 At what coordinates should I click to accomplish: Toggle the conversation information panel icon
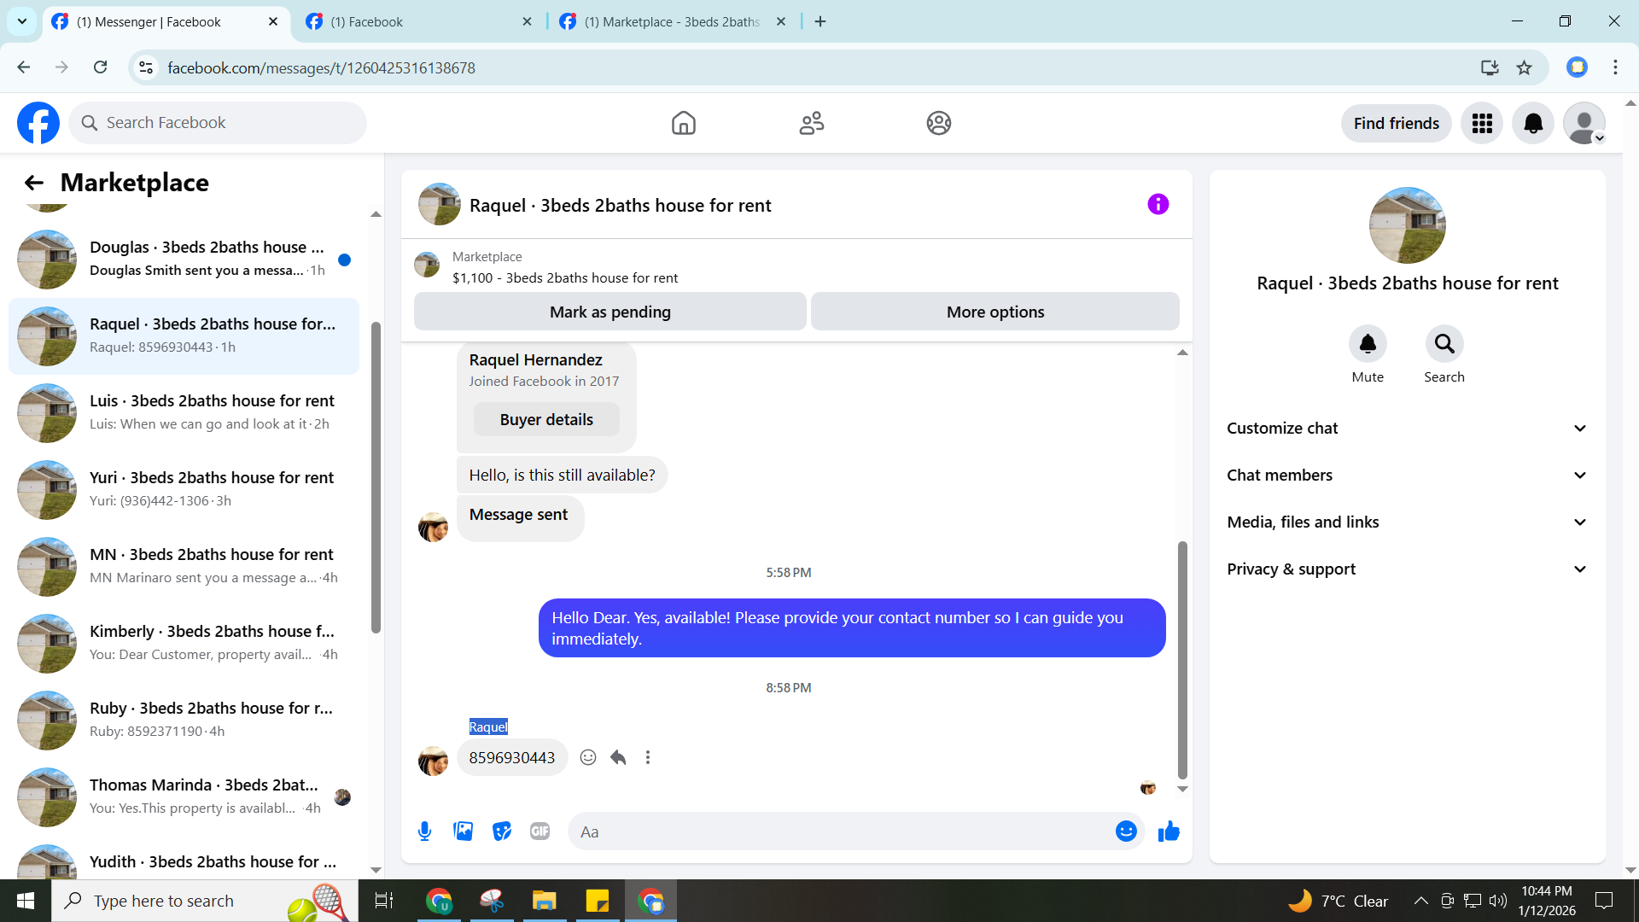click(1158, 204)
